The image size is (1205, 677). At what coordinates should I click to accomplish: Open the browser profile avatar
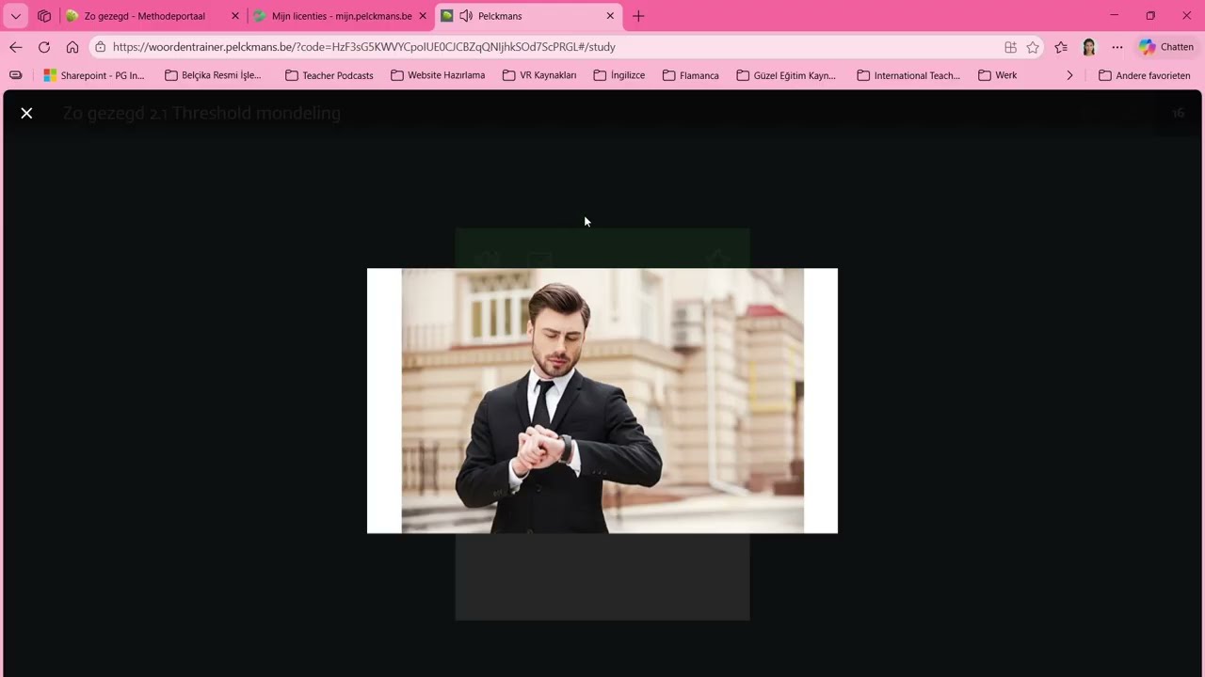coord(1089,47)
